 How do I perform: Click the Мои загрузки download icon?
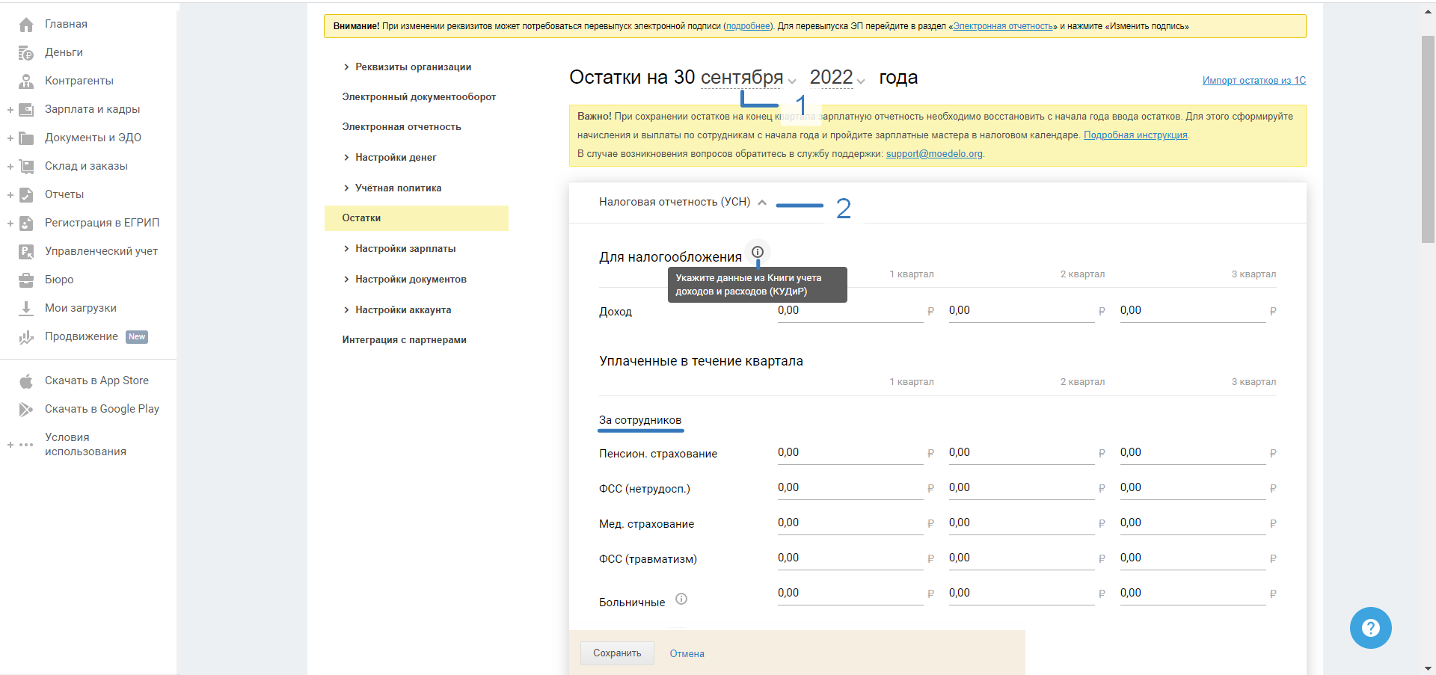[26, 308]
